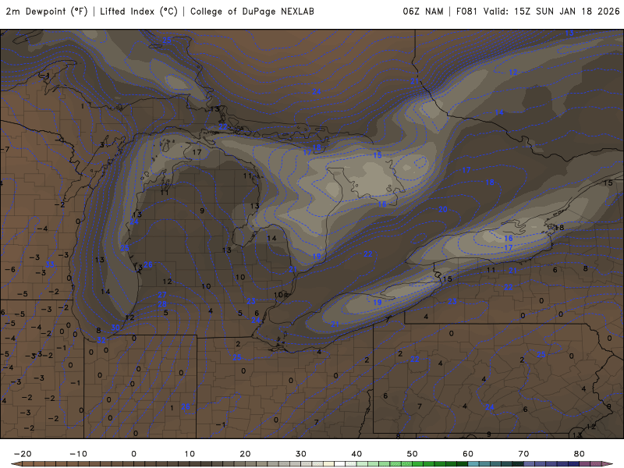
Task: Click the blue "28" contour label
Action: (x=162, y=304)
